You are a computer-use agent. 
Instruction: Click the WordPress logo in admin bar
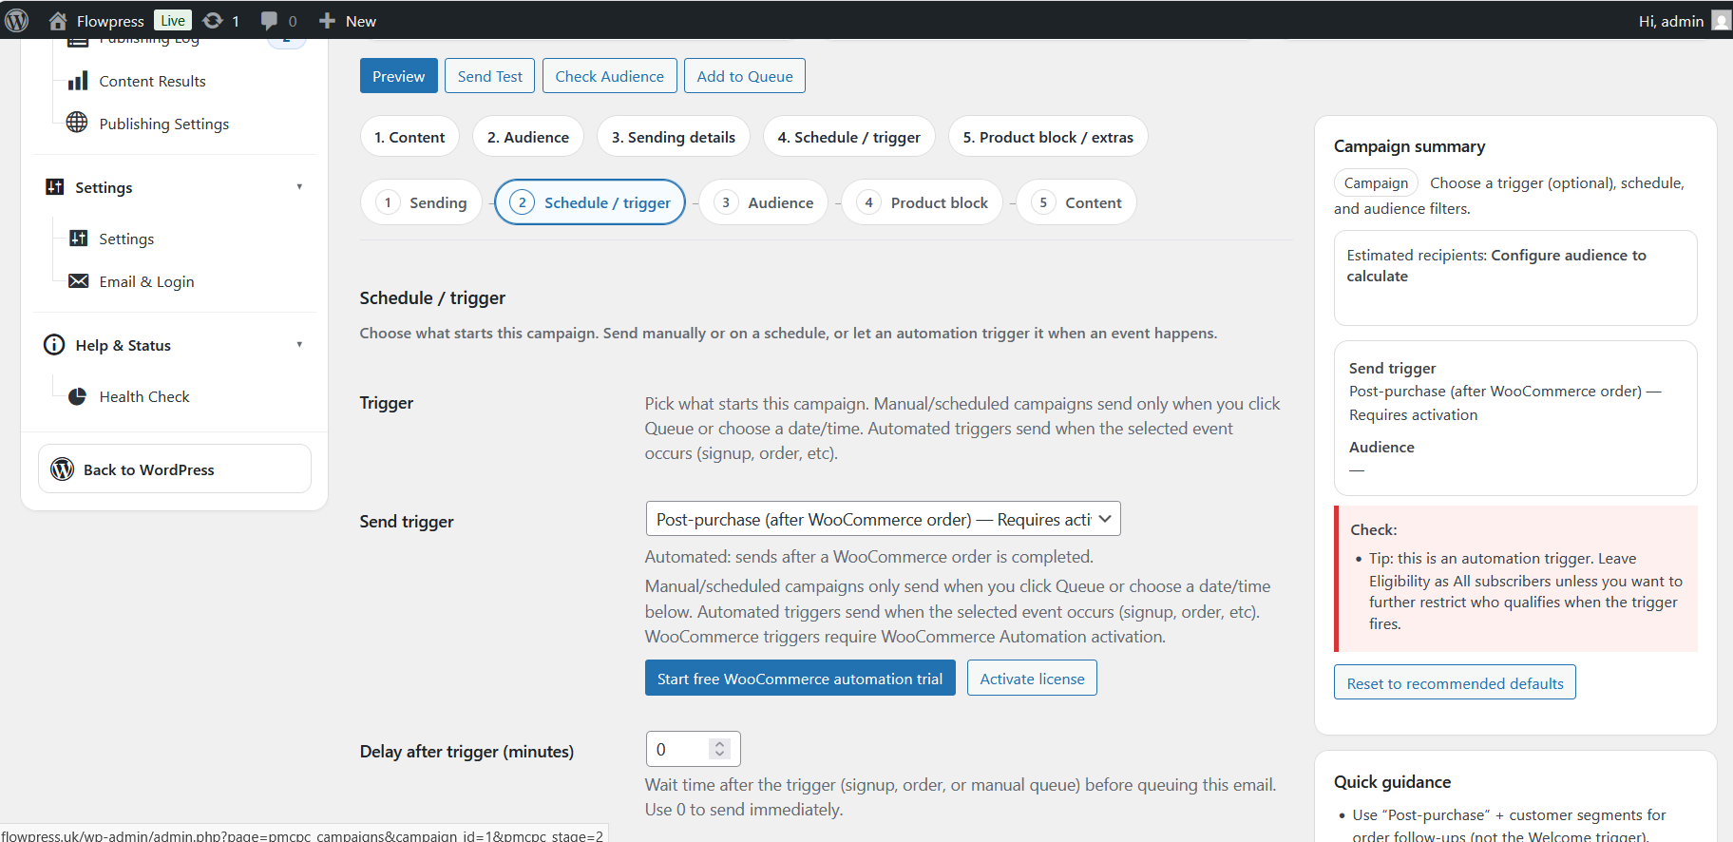(x=17, y=20)
